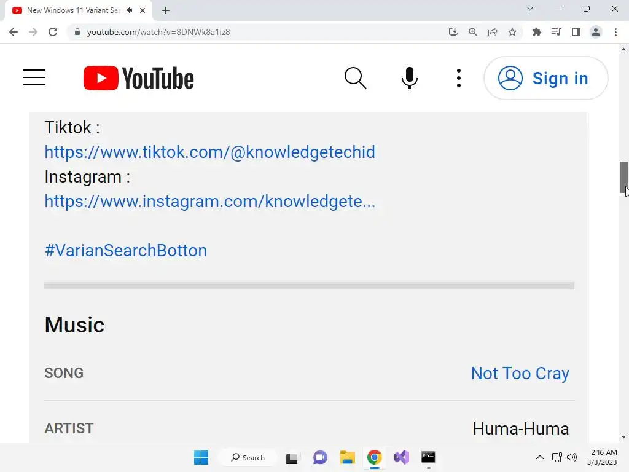
Task: Open the Chrome three-dot menu
Action: [x=615, y=32]
